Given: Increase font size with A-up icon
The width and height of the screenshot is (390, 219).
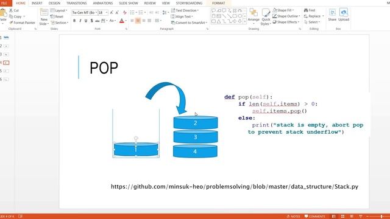Looking at the screenshot, I should [x=112, y=12].
